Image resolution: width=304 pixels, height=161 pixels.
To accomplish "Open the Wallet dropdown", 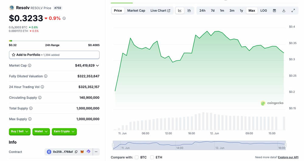I will pos(41,132).
